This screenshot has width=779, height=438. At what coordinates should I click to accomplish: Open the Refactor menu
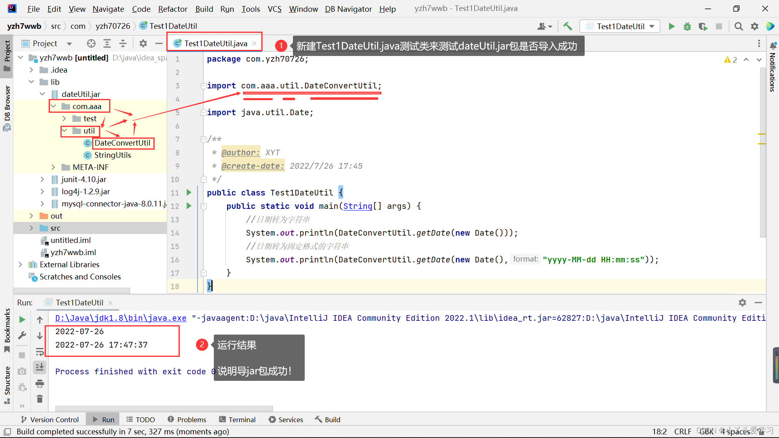(x=172, y=9)
